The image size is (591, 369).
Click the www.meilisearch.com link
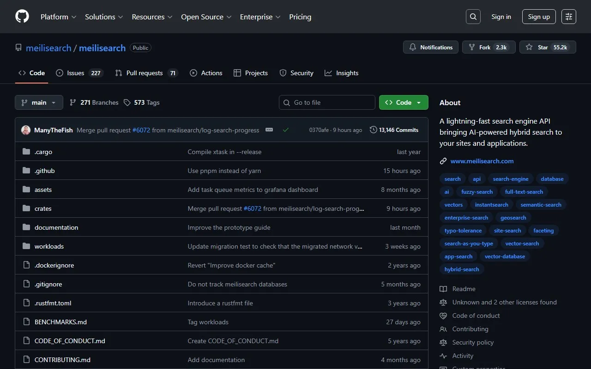(482, 161)
